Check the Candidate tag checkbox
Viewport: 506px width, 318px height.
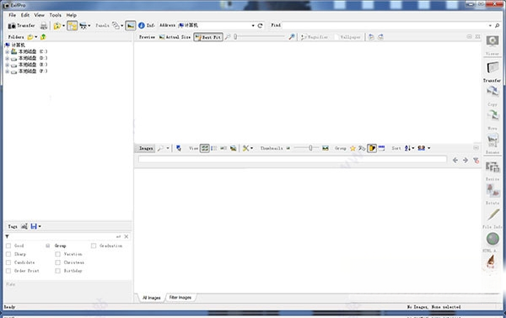[x=8, y=262]
